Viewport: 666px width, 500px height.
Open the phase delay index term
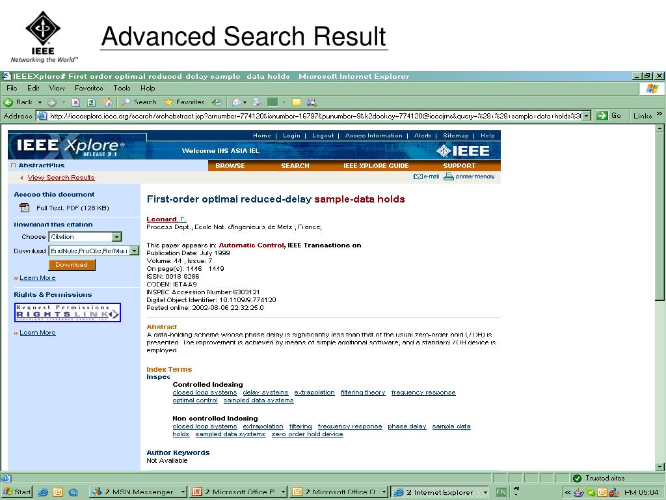point(407,426)
